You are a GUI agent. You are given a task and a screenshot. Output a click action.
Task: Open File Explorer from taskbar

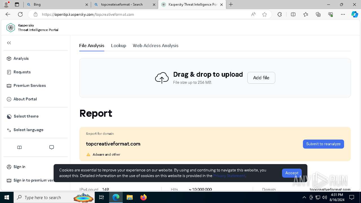click(x=129, y=197)
